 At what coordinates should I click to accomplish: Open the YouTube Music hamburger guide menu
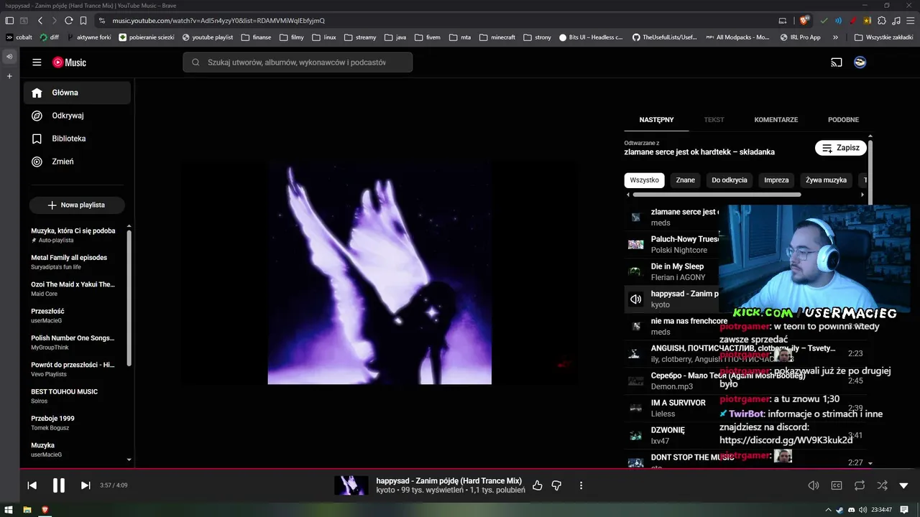click(x=37, y=62)
